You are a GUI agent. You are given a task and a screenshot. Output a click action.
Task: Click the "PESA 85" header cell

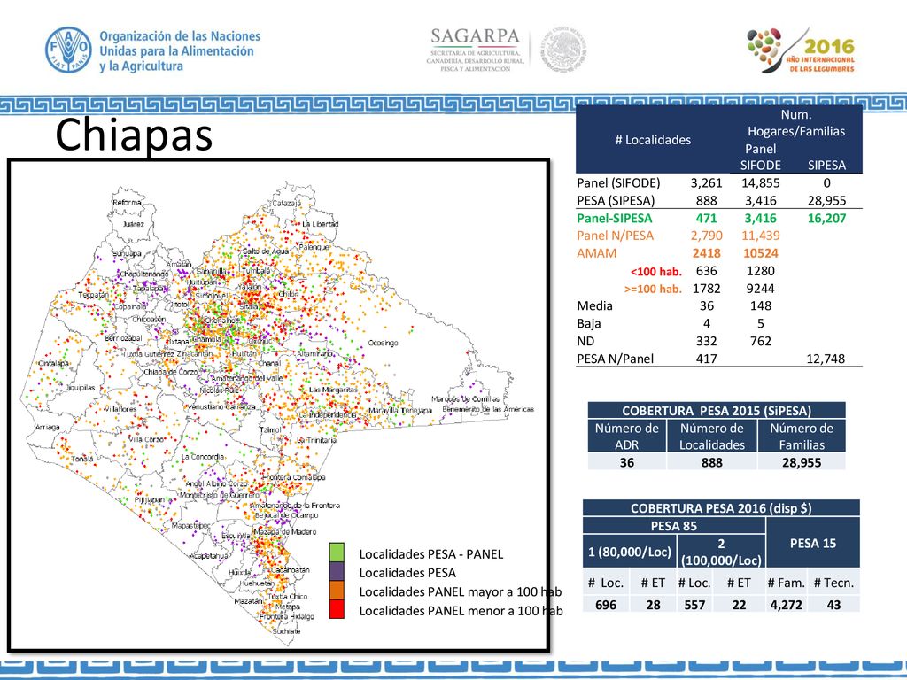pos(674,526)
